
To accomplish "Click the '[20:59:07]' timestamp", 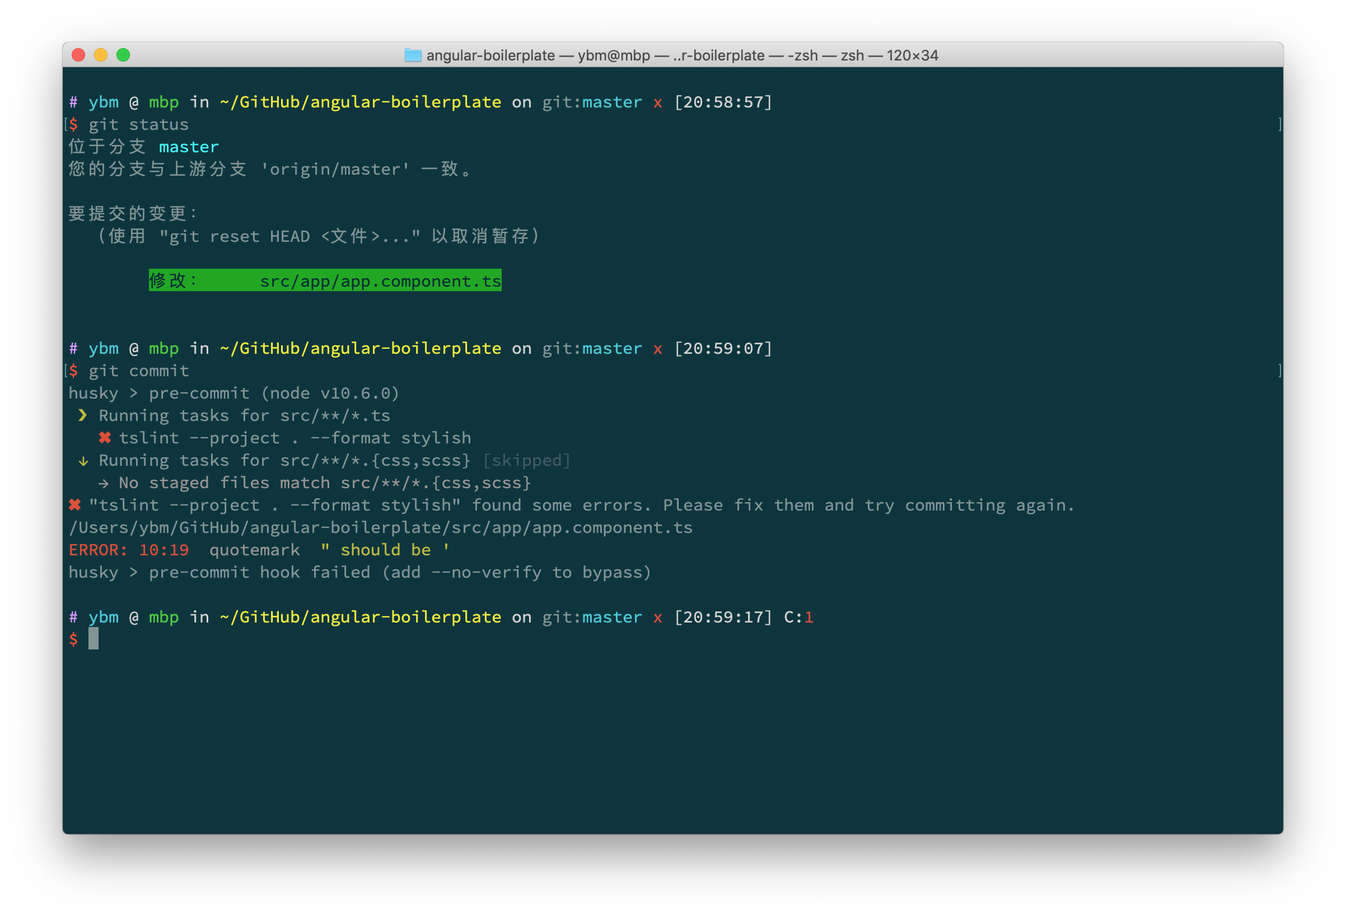I will point(723,349).
